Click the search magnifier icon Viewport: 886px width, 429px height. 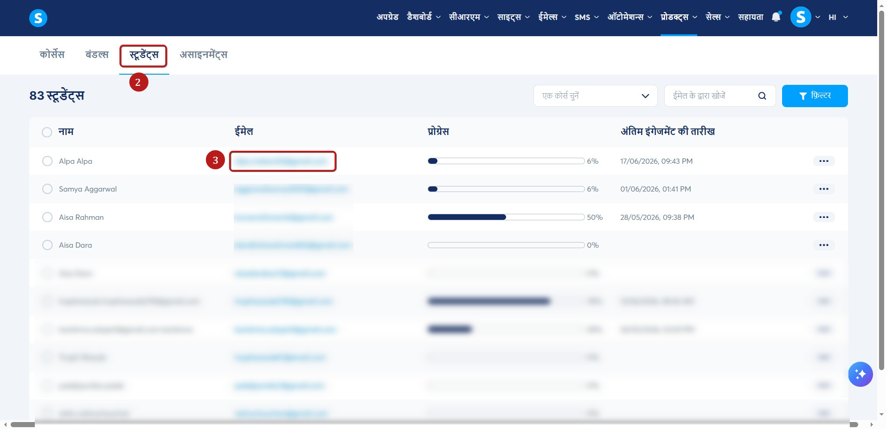(x=762, y=96)
